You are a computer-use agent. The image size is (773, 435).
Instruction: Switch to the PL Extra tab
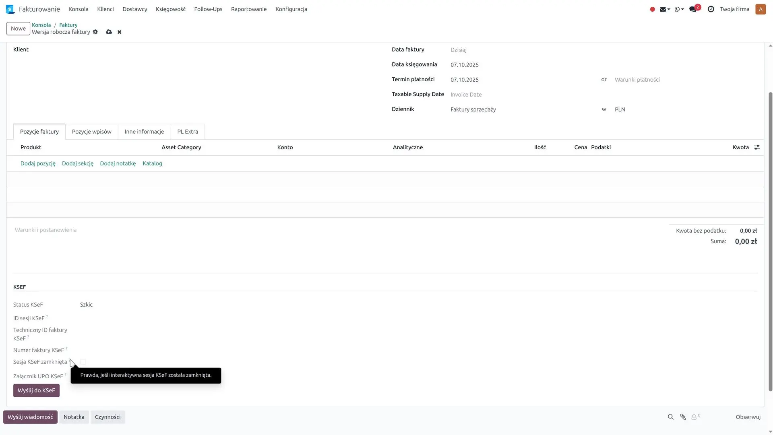pos(188,132)
